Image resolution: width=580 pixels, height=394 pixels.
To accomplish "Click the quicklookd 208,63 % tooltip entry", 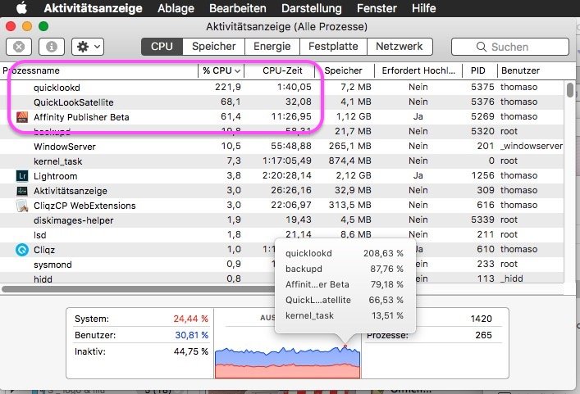I will [345, 253].
